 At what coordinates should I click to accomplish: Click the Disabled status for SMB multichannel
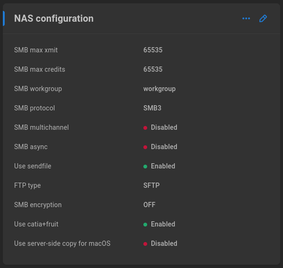pyautogui.click(x=160, y=127)
